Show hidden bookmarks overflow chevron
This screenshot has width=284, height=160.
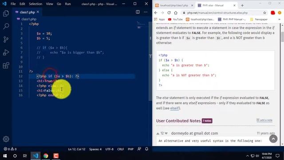coord(279,19)
